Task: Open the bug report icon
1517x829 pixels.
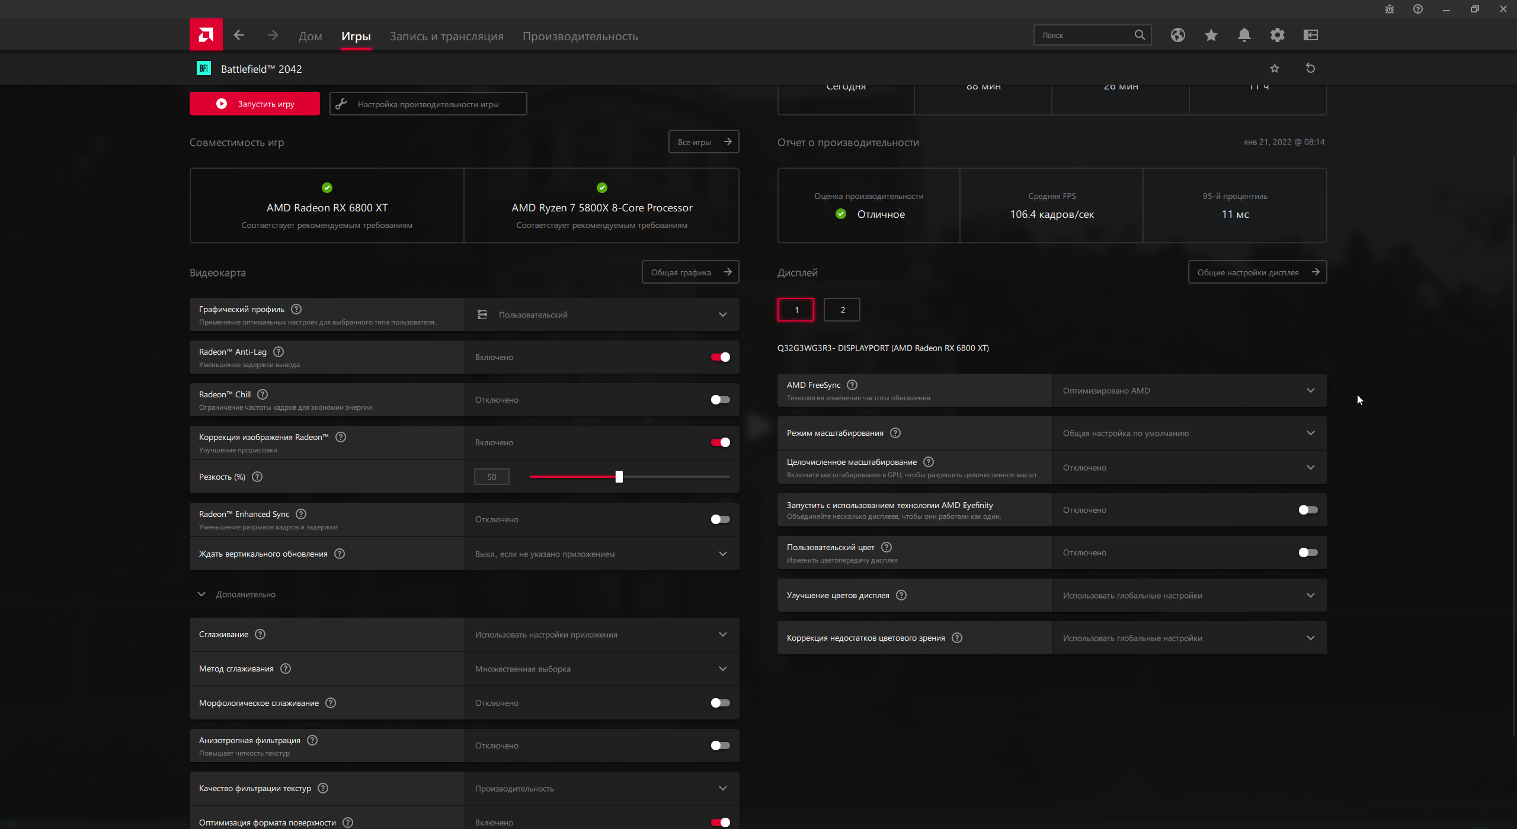Action: pos(1390,9)
